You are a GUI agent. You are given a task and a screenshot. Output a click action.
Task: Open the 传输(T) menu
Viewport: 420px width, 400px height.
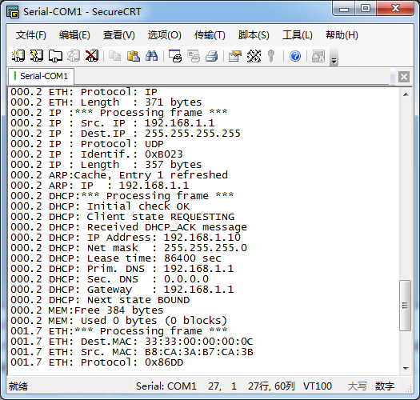[210, 35]
